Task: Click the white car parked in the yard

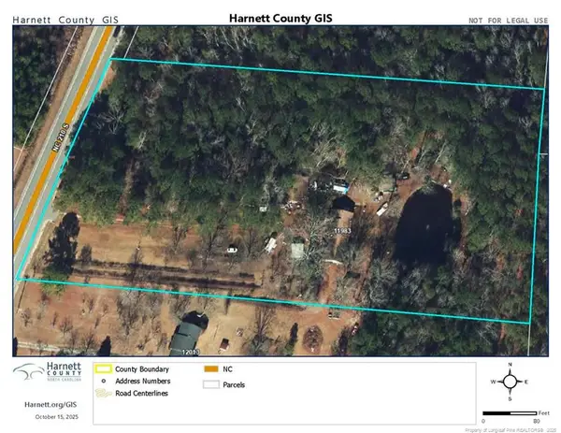Action: [231, 249]
